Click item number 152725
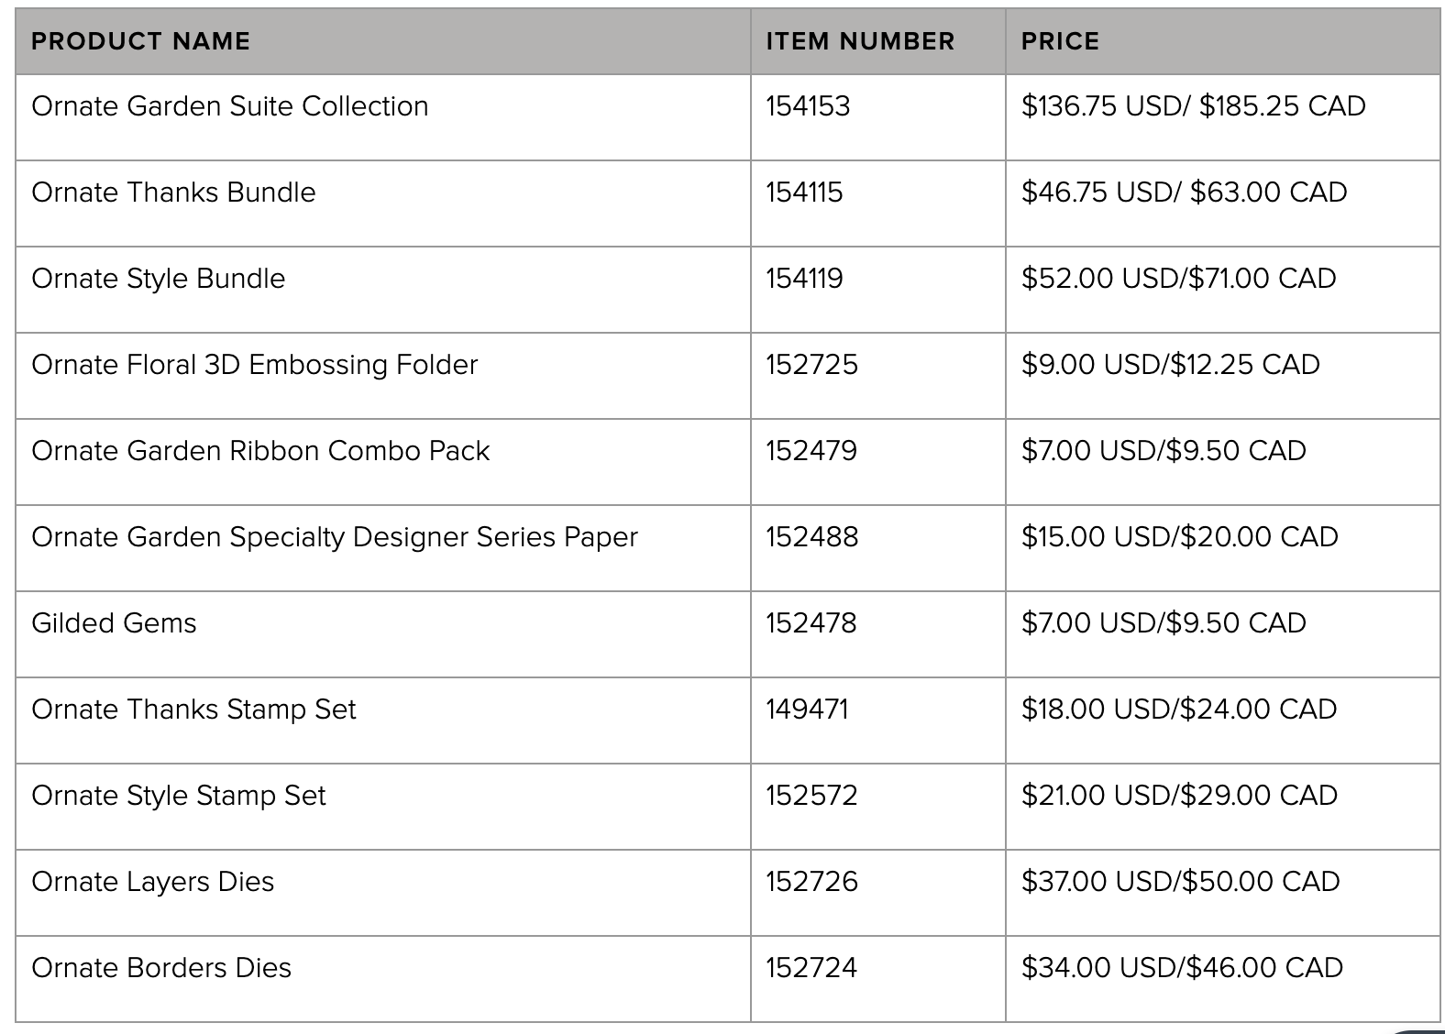 811,365
